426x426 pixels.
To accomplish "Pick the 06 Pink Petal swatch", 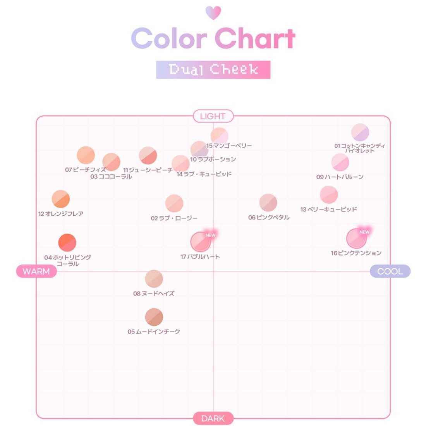I will tap(268, 203).
